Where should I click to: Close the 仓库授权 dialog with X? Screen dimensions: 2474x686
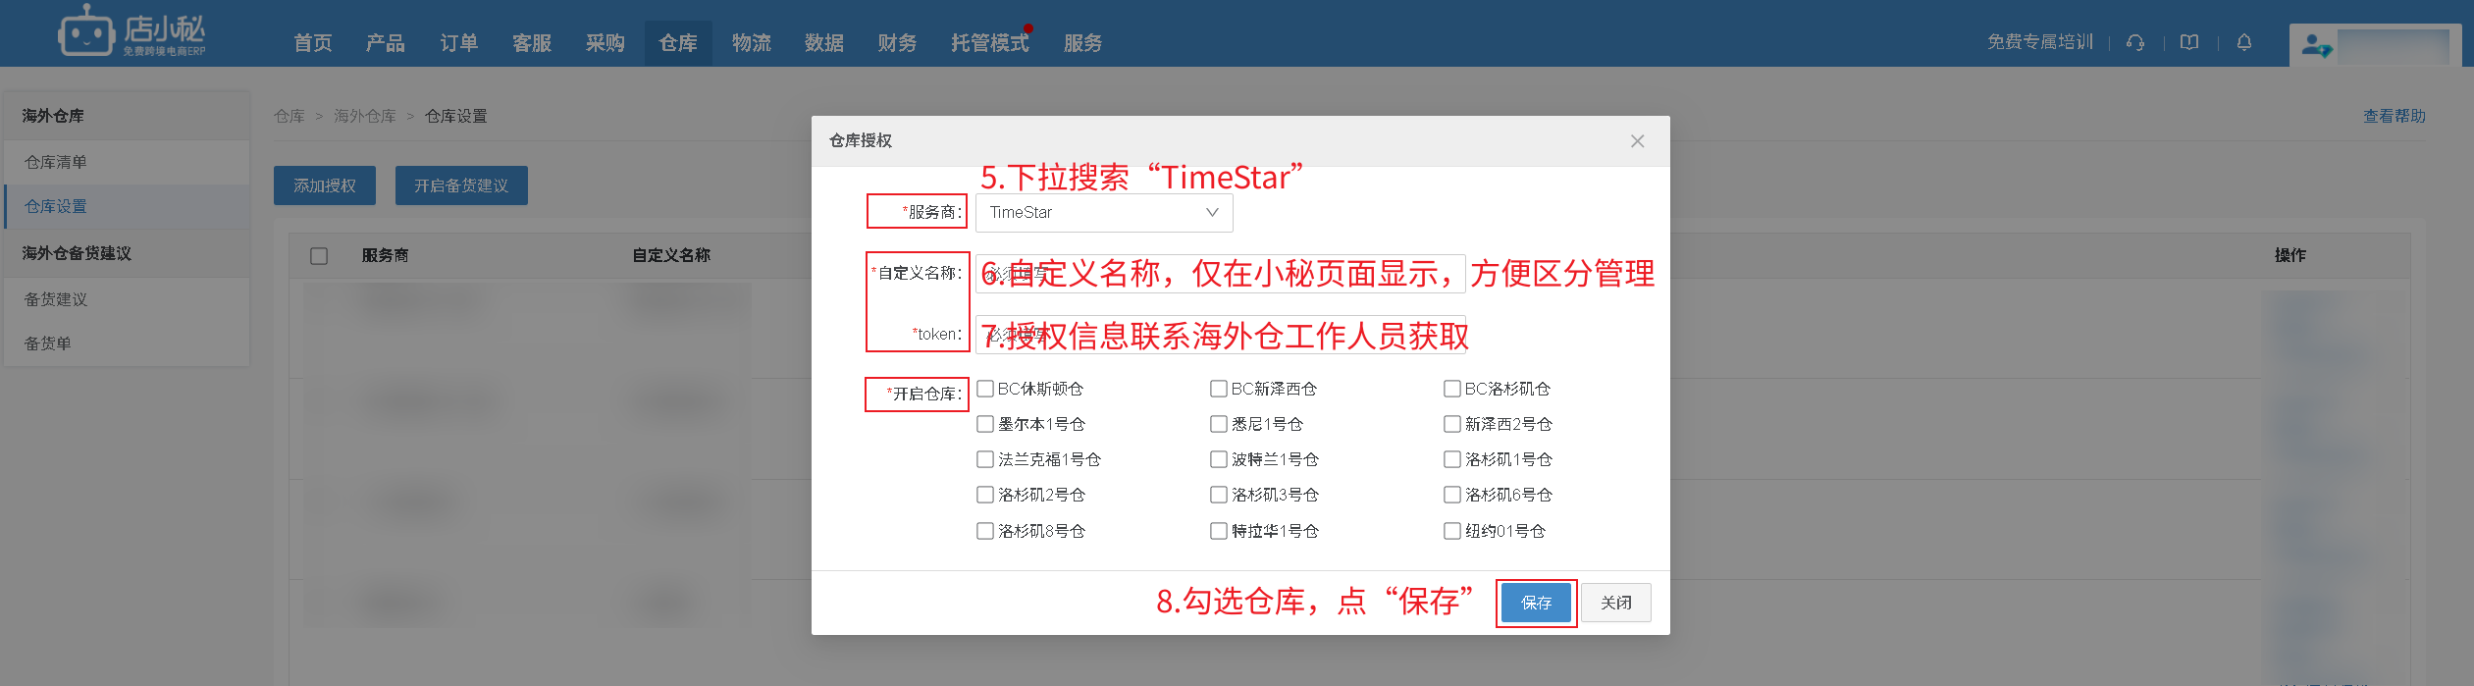[x=1638, y=141]
